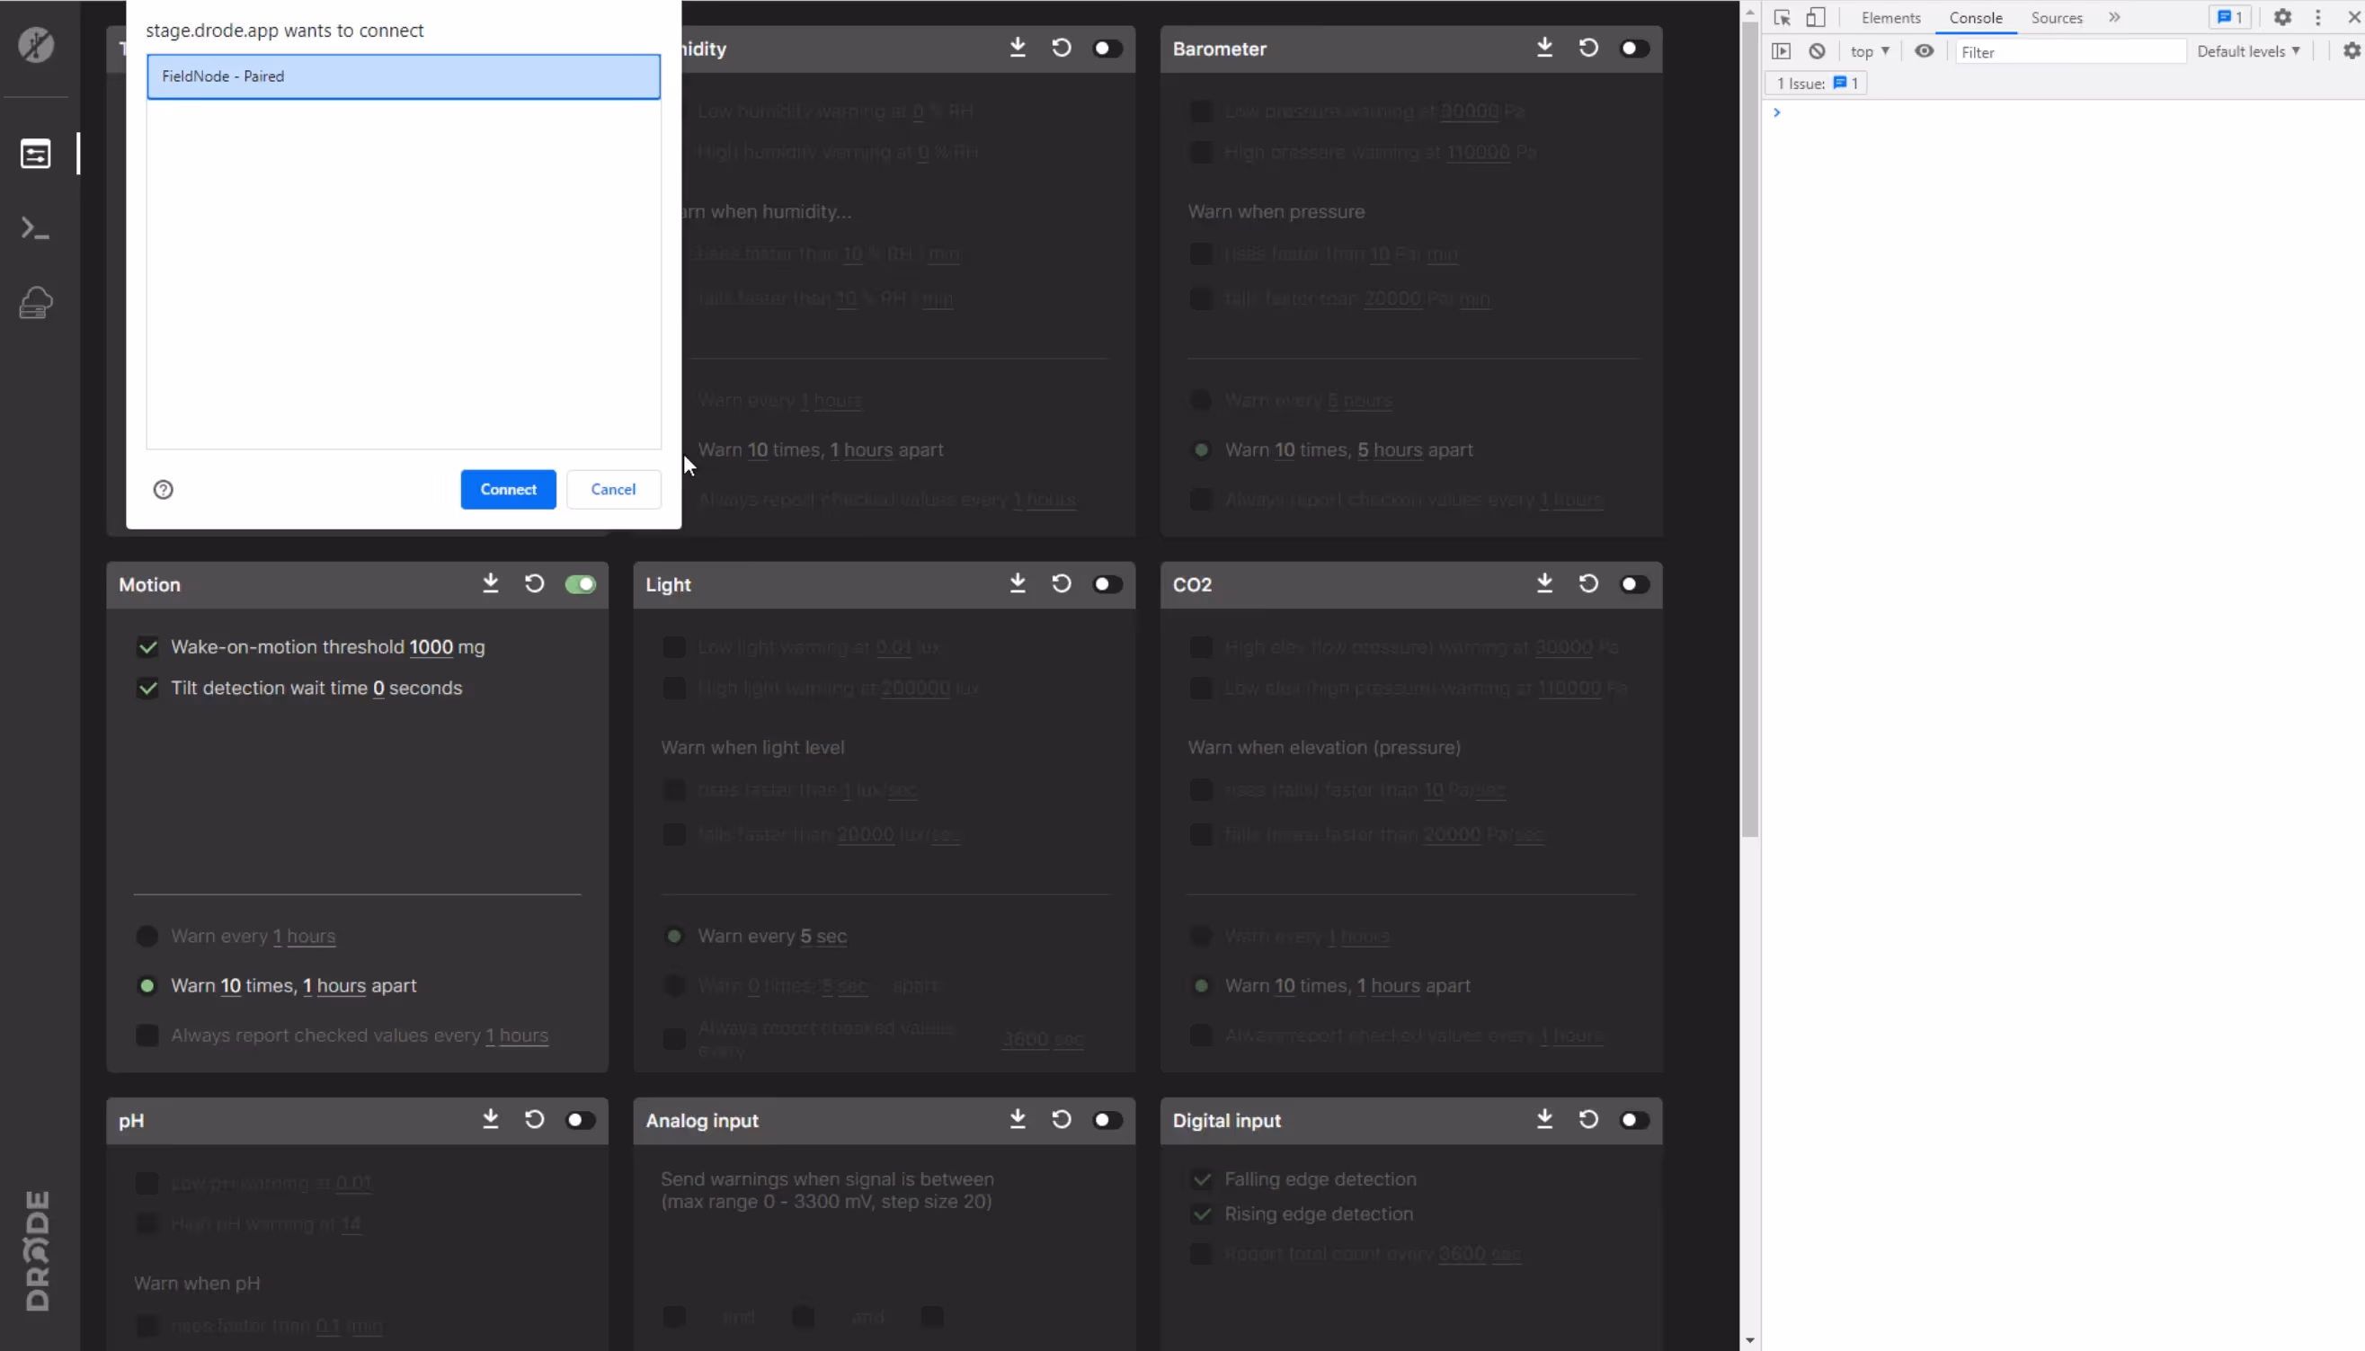Reset the pH card settings
This screenshot has height=1351, width=2365.
pos(535,1120)
